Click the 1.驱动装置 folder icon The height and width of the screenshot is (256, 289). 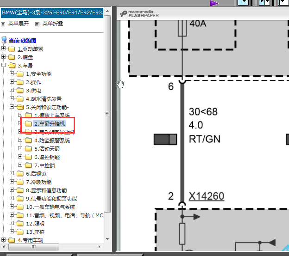tap(12, 49)
